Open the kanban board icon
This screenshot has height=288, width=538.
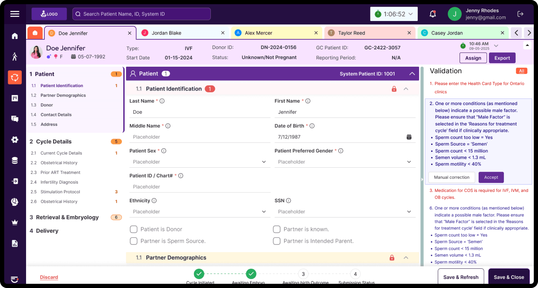coord(15,98)
